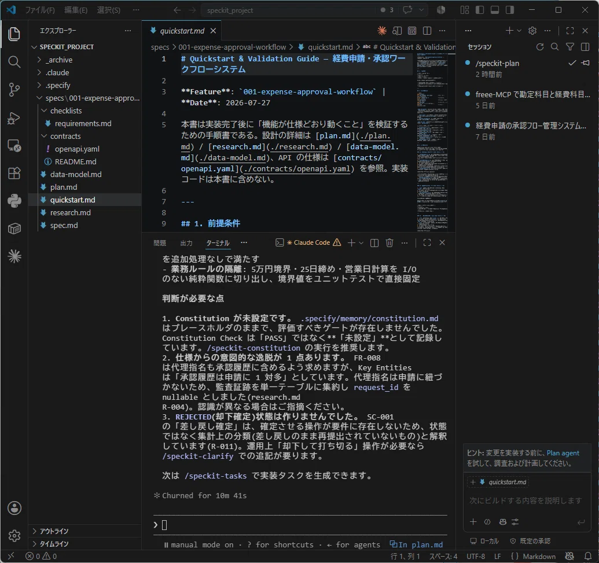Split the terminal panel
599x563 pixels.
click(374, 242)
